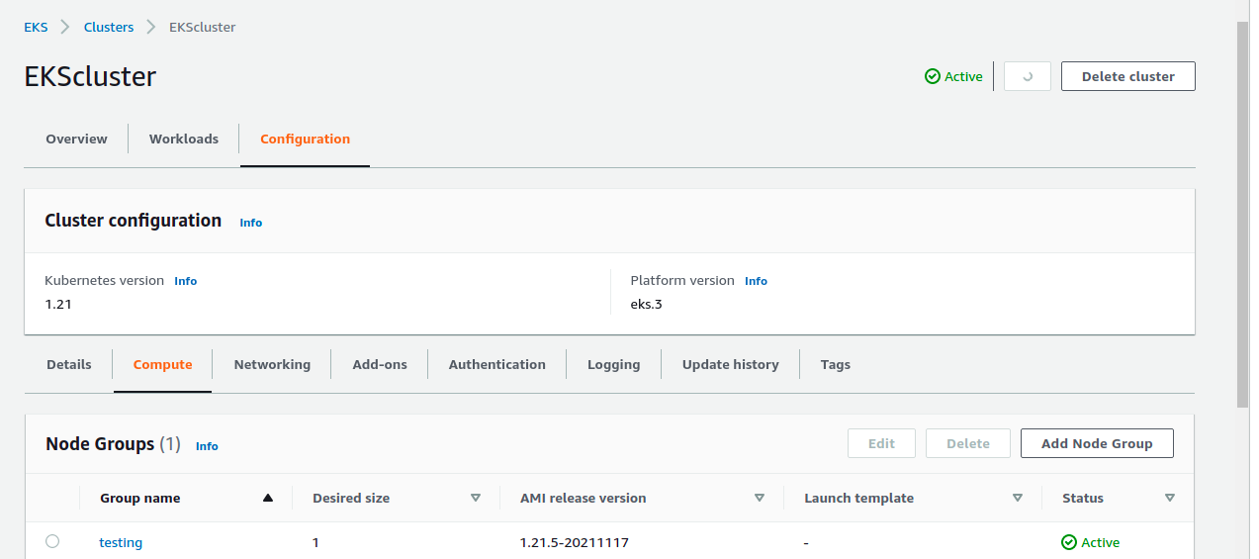The height and width of the screenshot is (559, 1259).
Task: Select the Compute sub-tab
Action: tap(162, 365)
